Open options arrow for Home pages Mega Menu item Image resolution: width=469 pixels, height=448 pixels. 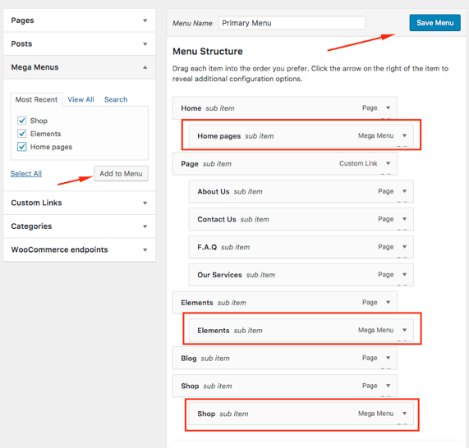coord(404,135)
